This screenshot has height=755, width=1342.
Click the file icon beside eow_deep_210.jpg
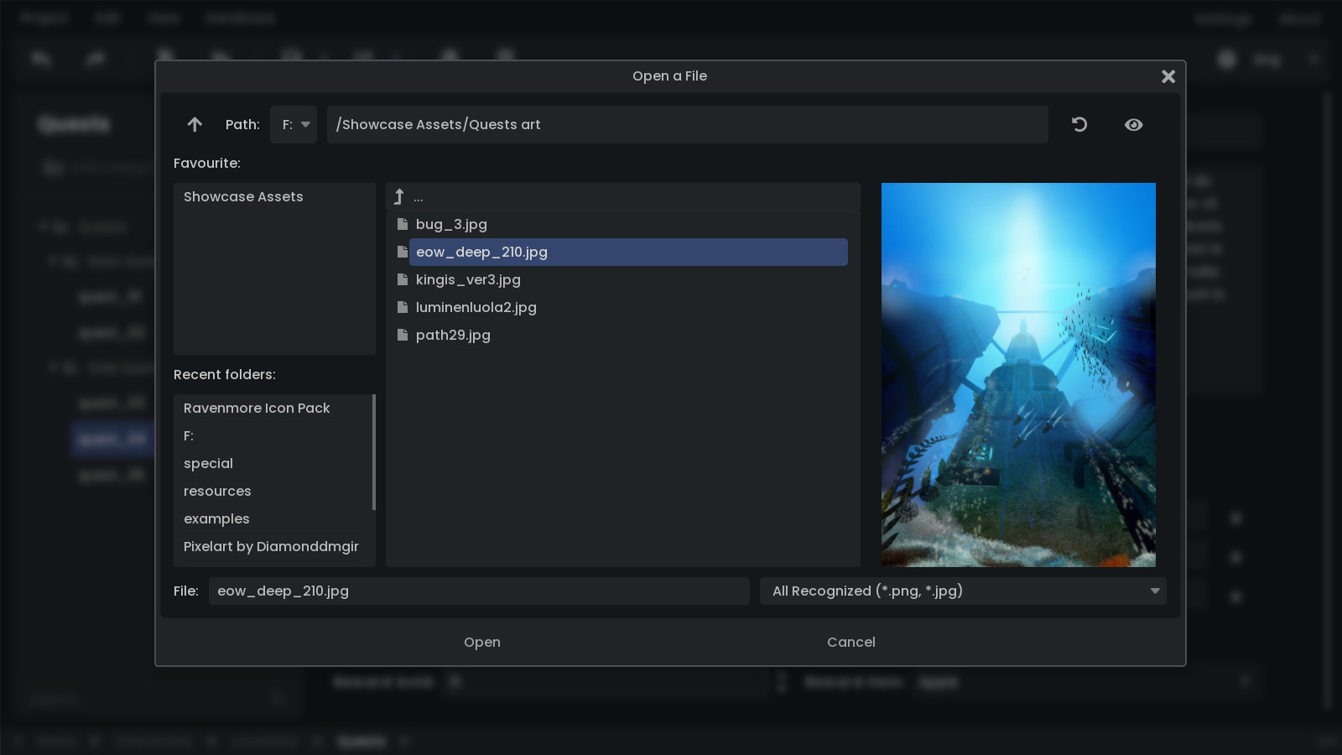403,252
